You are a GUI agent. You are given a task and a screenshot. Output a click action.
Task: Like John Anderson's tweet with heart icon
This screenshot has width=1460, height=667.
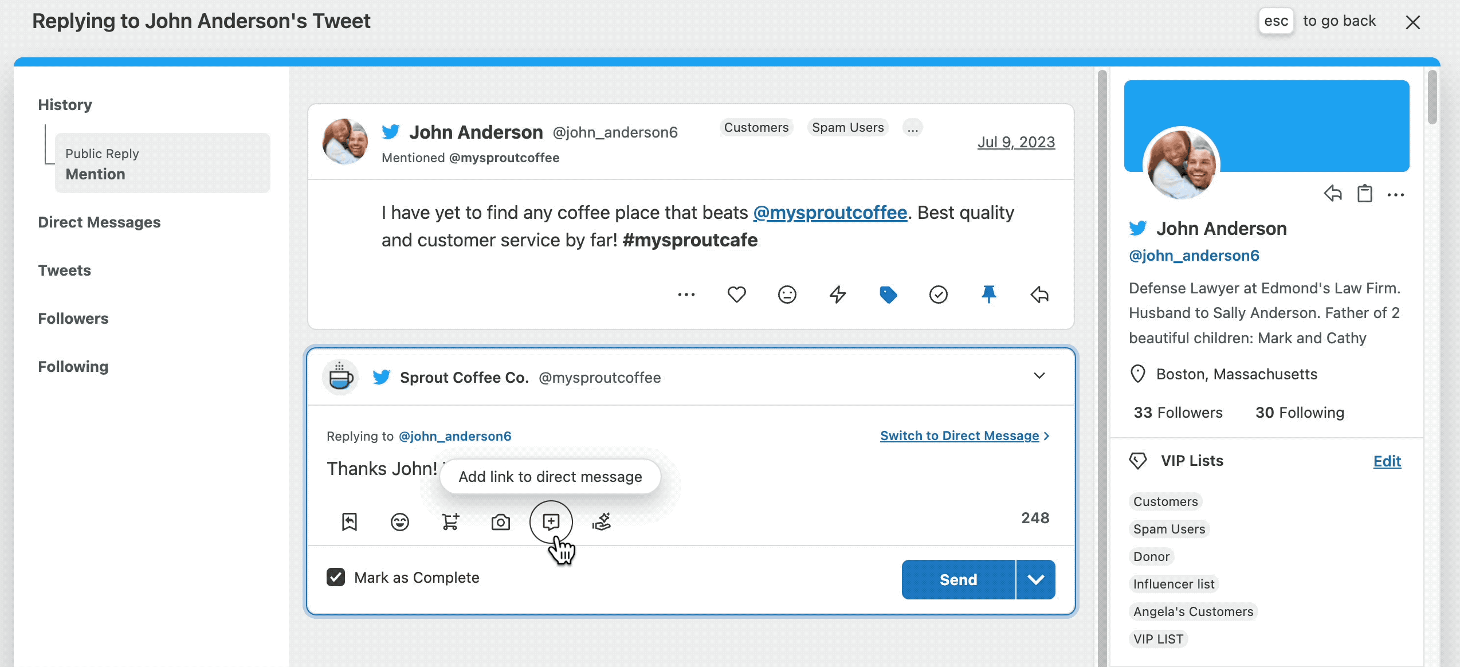point(736,295)
